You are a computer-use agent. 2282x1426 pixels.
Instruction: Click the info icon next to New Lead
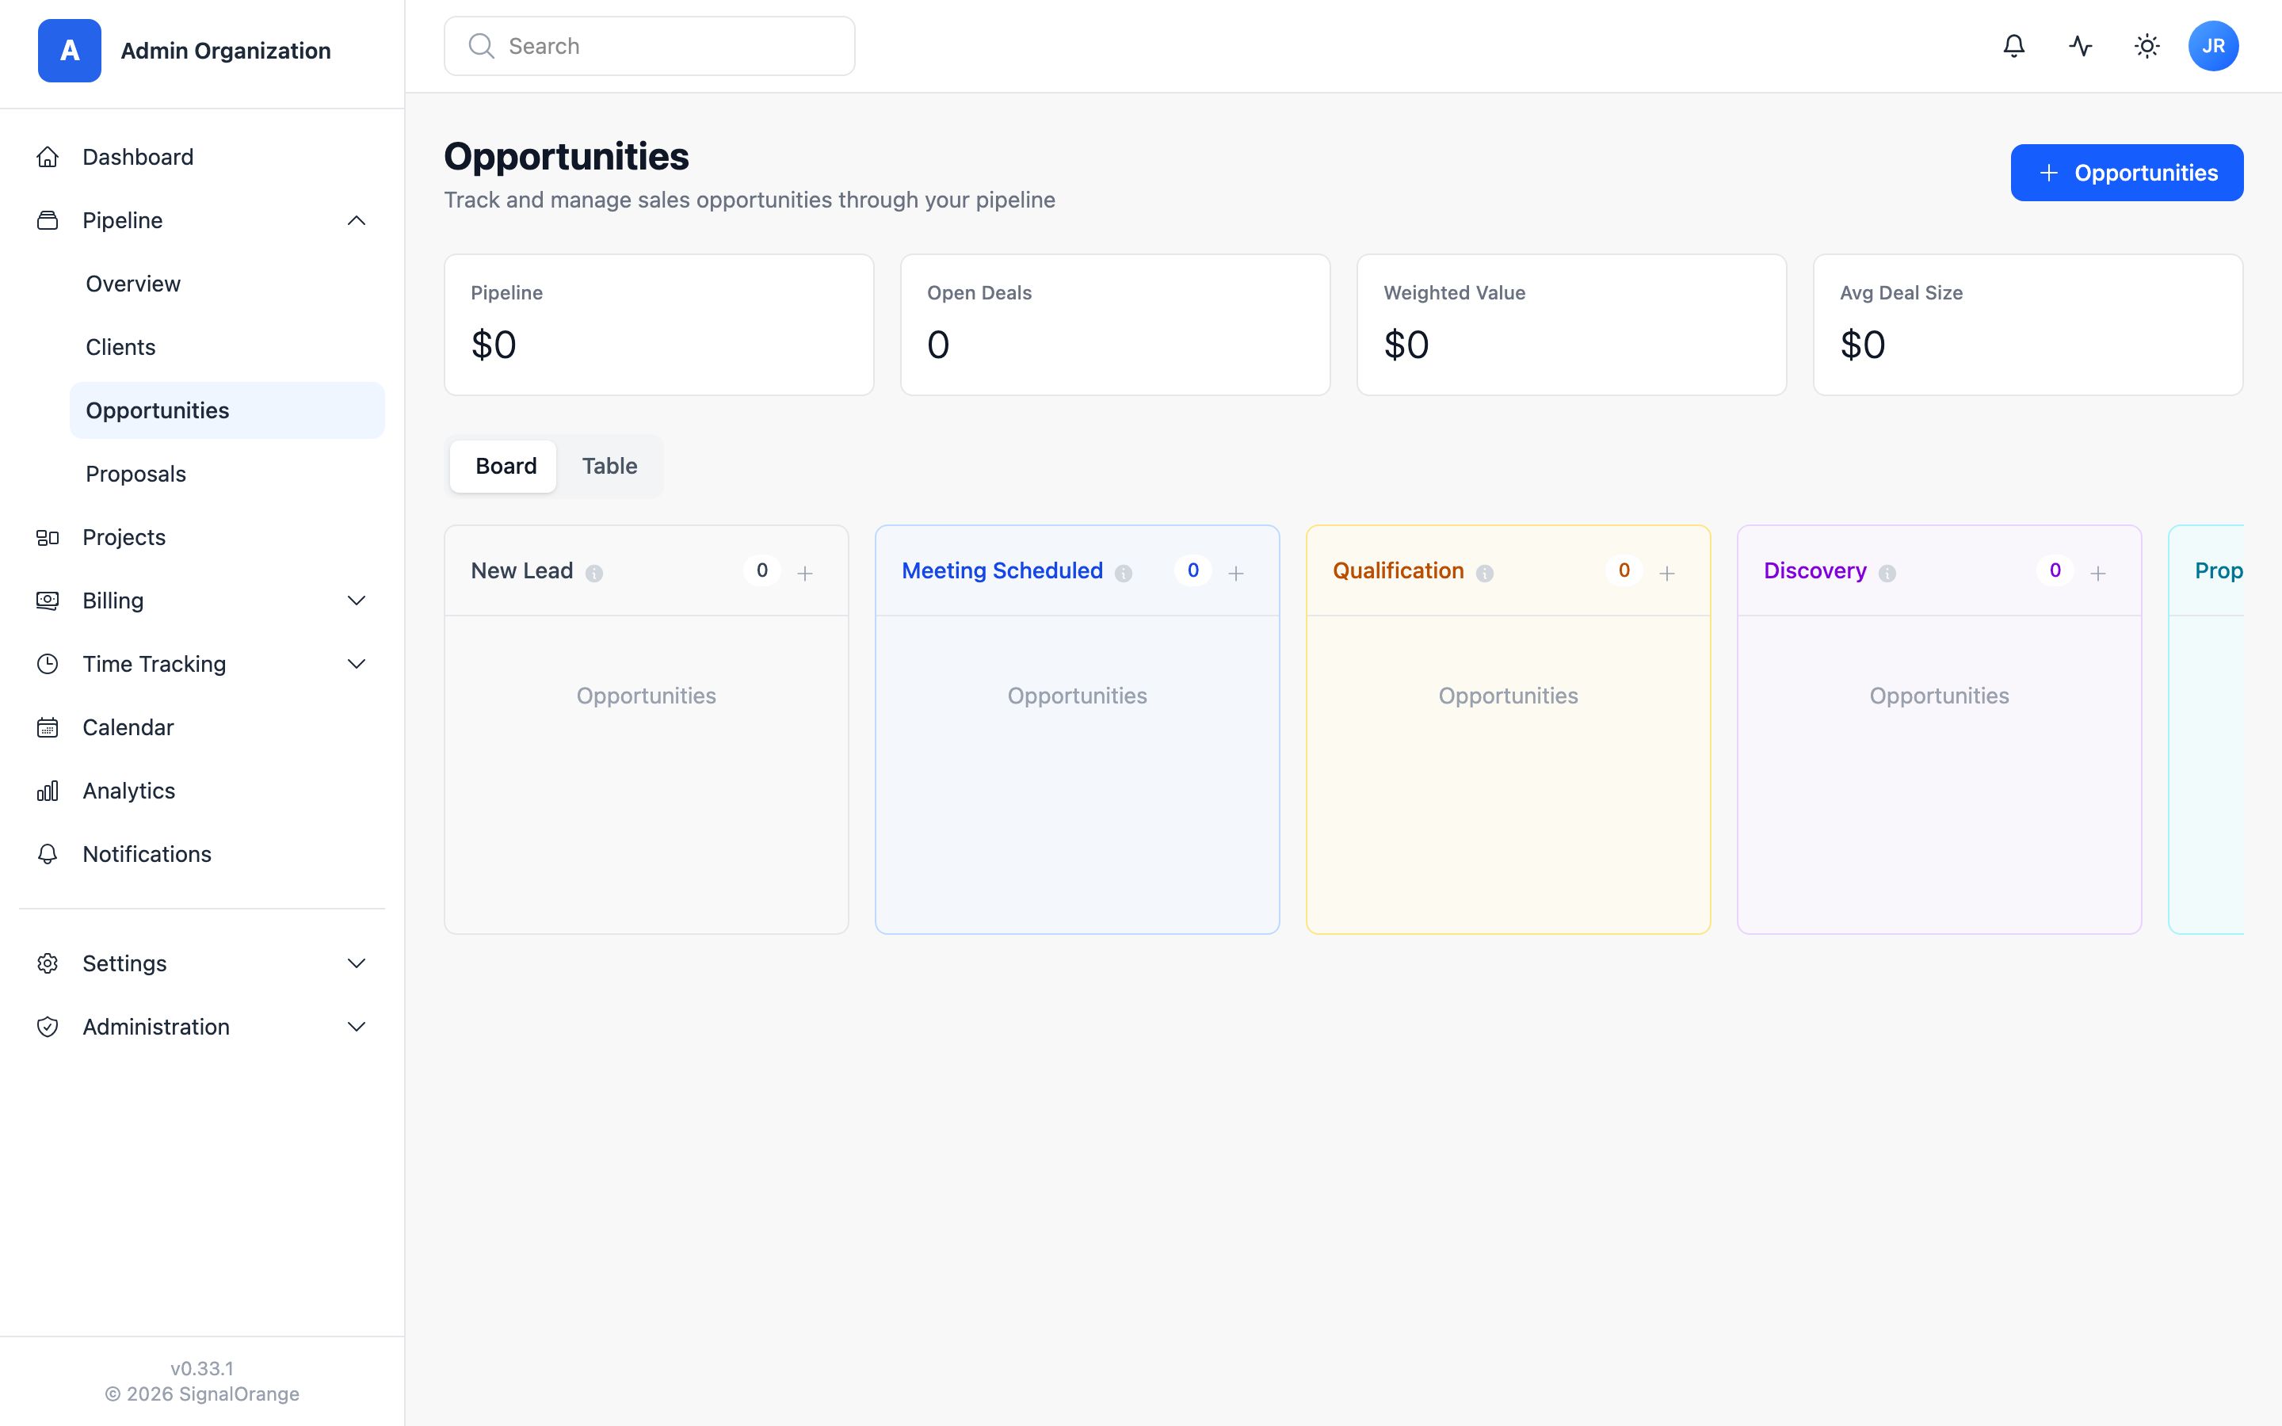coord(594,574)
